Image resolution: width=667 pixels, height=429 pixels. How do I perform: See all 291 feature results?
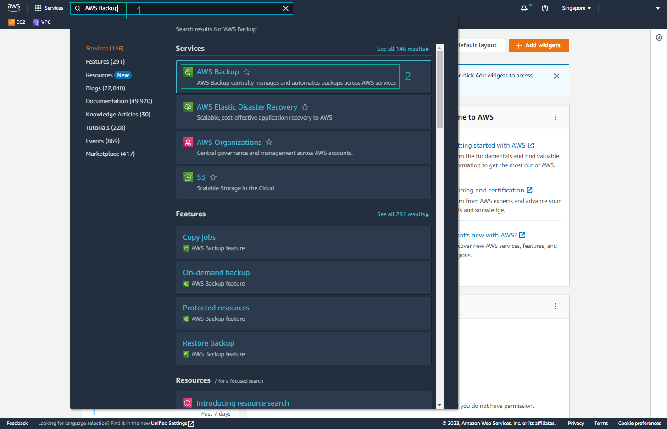pyautogui.click(x=403, y=214)
